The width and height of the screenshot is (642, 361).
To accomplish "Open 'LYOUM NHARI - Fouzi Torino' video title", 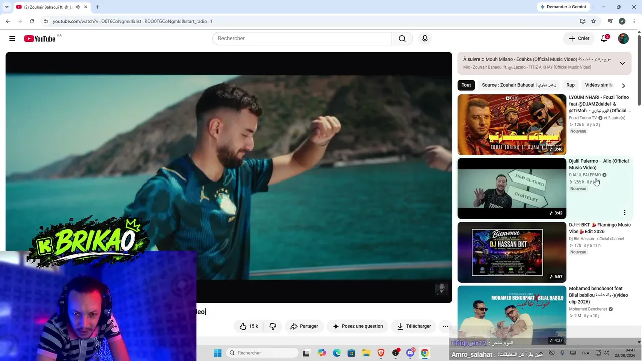I will pyautogui.click(x=599, y=104).
